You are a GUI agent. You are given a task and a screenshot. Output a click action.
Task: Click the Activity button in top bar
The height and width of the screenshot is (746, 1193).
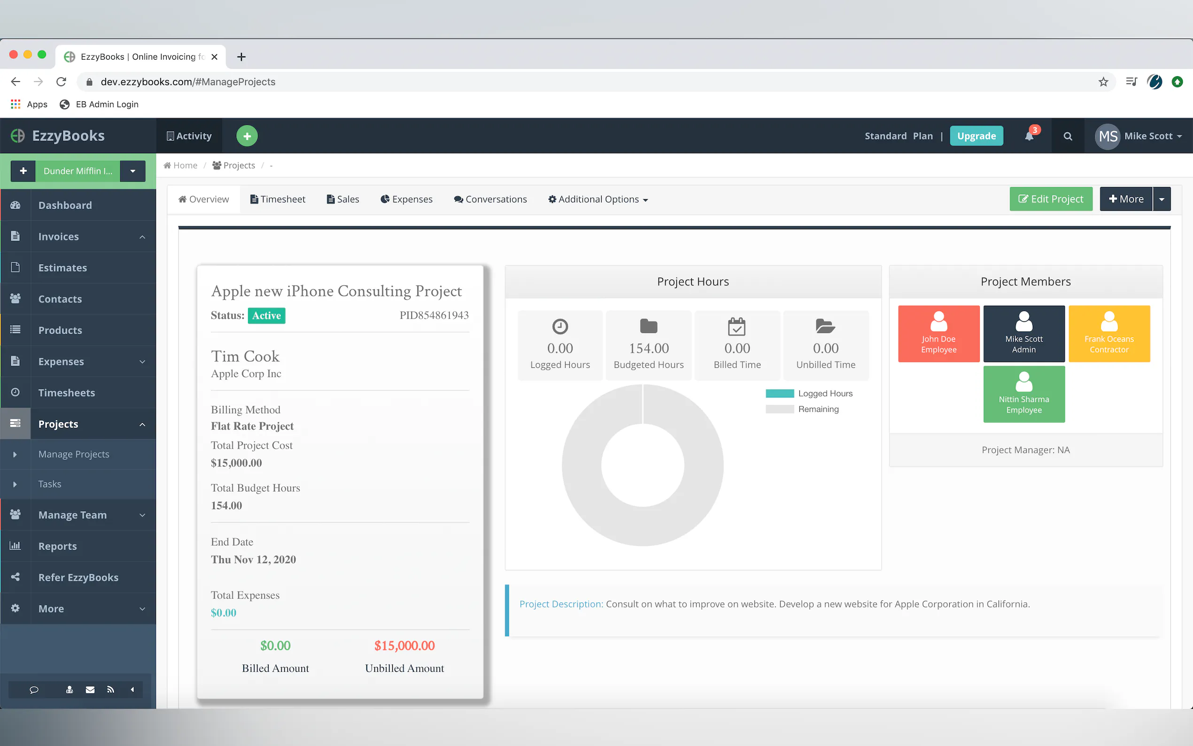pyautogui.click(x=189, y=136)
